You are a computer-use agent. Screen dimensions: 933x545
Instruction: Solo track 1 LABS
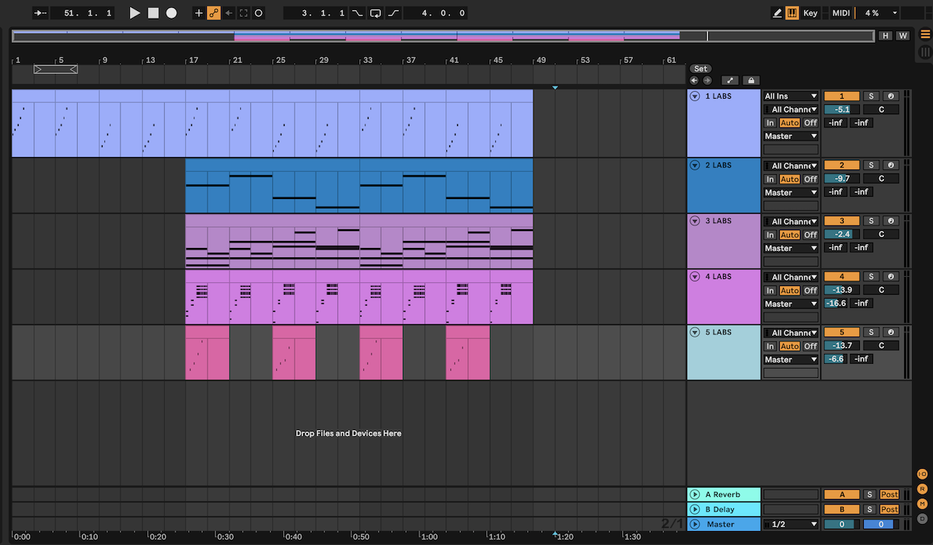tap(871, 96)
